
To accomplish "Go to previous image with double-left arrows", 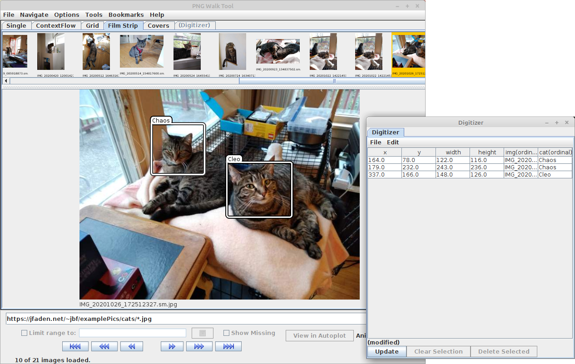I will coord(132,346).
